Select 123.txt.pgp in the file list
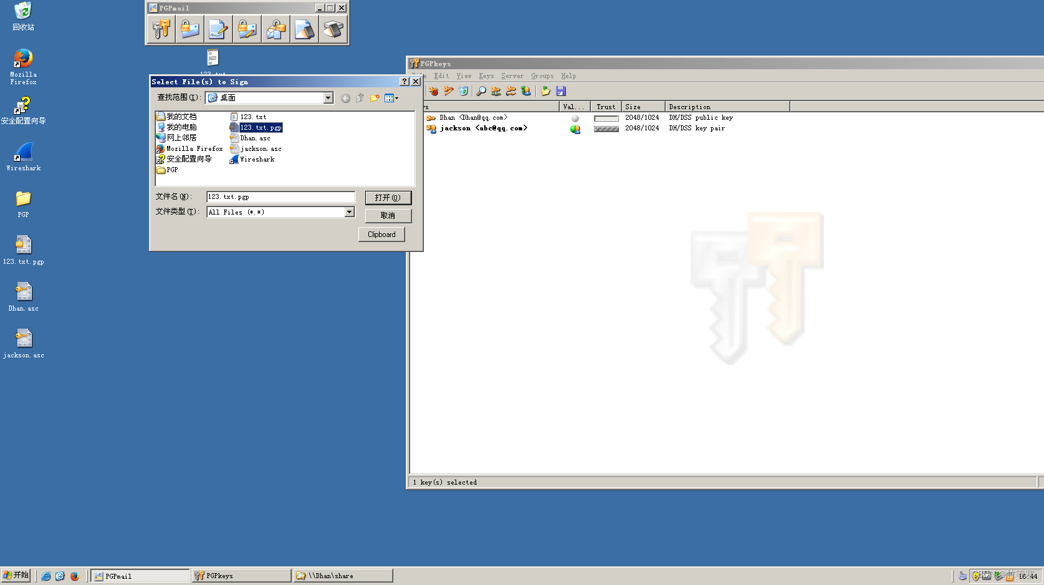Image resolution: width=1044 pixels, height=585 pixels. pos(256,127)
